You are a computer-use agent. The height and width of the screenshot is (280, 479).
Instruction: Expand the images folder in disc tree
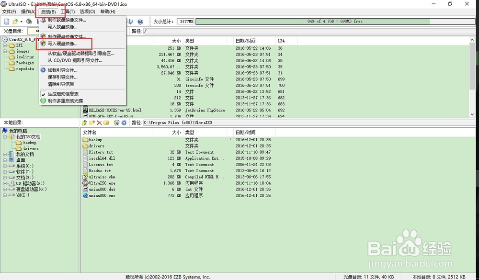5,51
